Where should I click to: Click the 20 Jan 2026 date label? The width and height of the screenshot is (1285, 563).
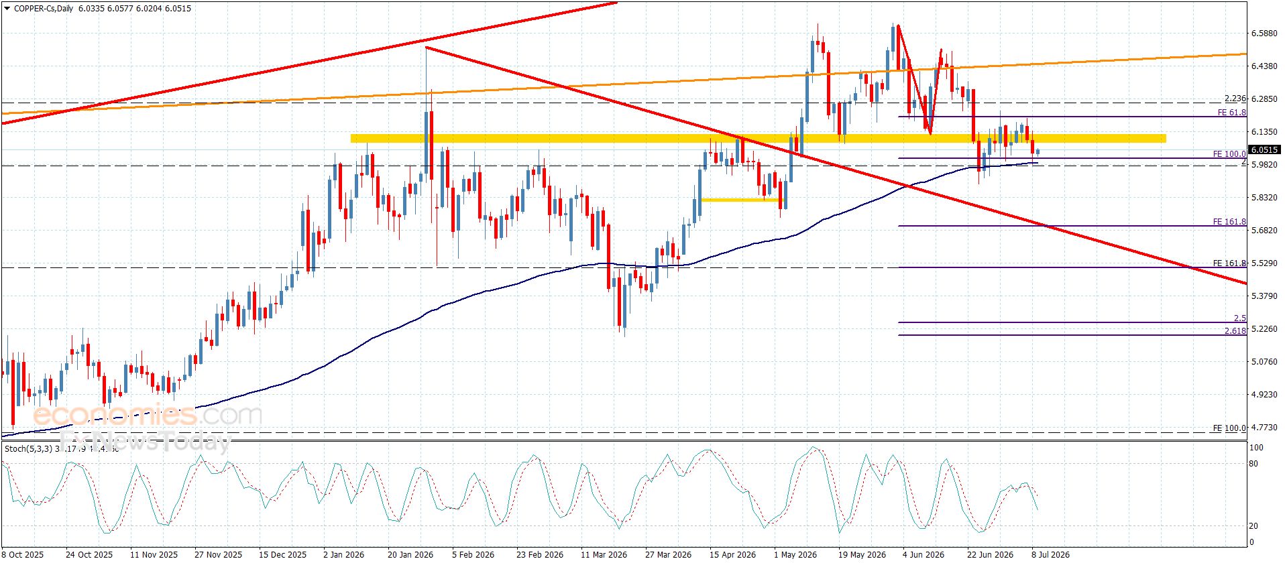click(410, 554)
